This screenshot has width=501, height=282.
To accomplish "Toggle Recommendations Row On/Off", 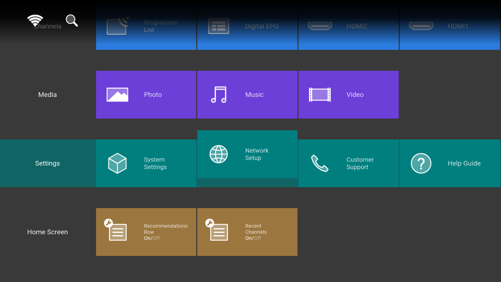I will tap(152, 238).
